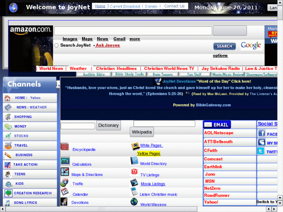Open the Weather red menu item
Screen dimensions: 283x212
78,68
